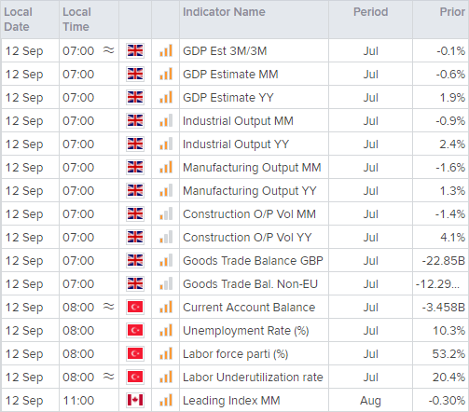Image resolution: width=469 pixels, height=412 pixels.
Task: Click the truncated prior value for Goods Trade Bal. Non-EU
Action: click(x=437, y=284)
